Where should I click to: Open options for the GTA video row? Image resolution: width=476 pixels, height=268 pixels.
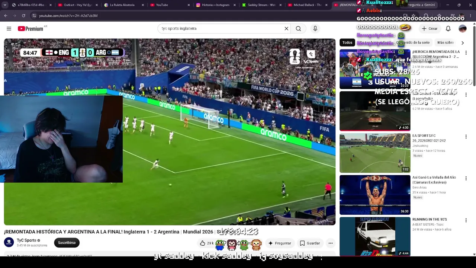[466, 95]
